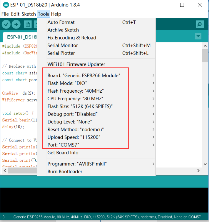Click the horizontal scrollbar right arrow

point(199,171)
